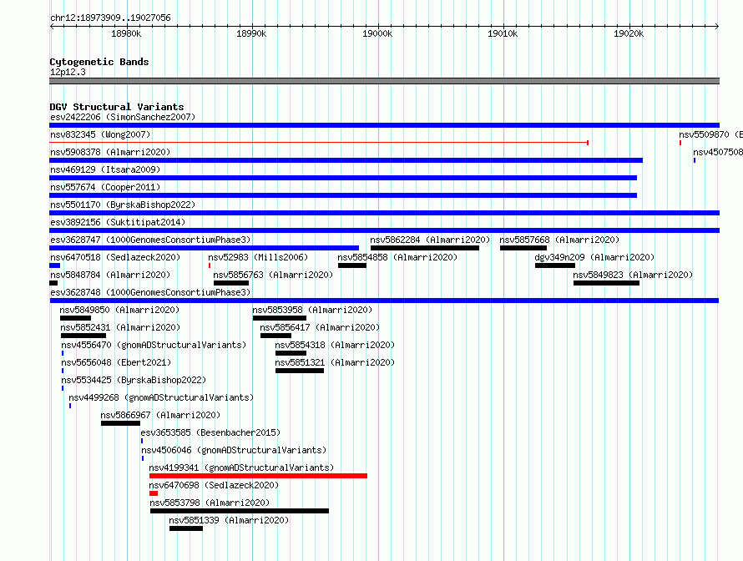Screen dimensions: 743x561
Task: Select nsv5854858 (Almarri2020) label
Action: click(x=397, y=257)
